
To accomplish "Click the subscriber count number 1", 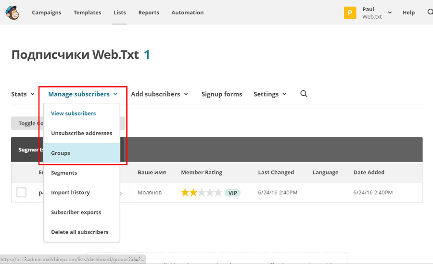I will [147, 55].
